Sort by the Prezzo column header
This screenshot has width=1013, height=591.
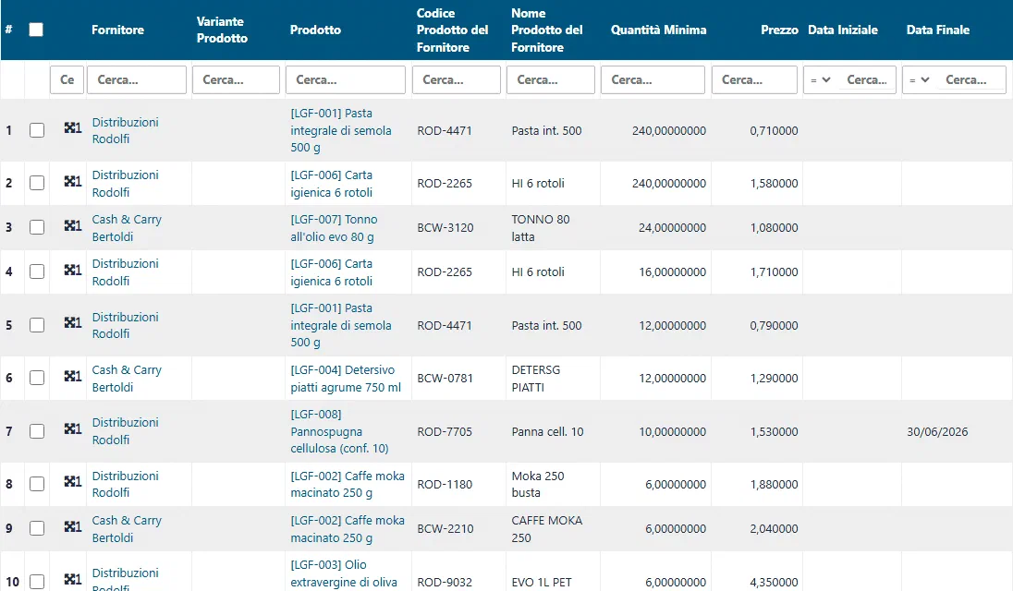pos(779,30)
